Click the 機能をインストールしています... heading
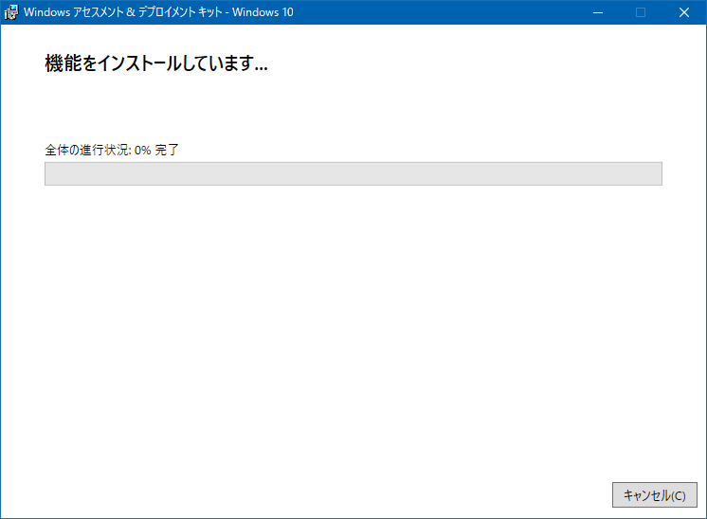The image size is (707, 519). [156, 63]
